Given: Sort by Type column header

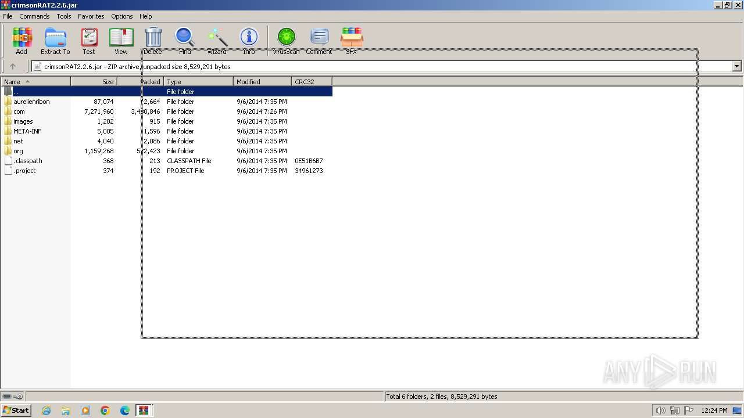Looking at the screenshot, I should pyautogui.click(x=199, y=82).
